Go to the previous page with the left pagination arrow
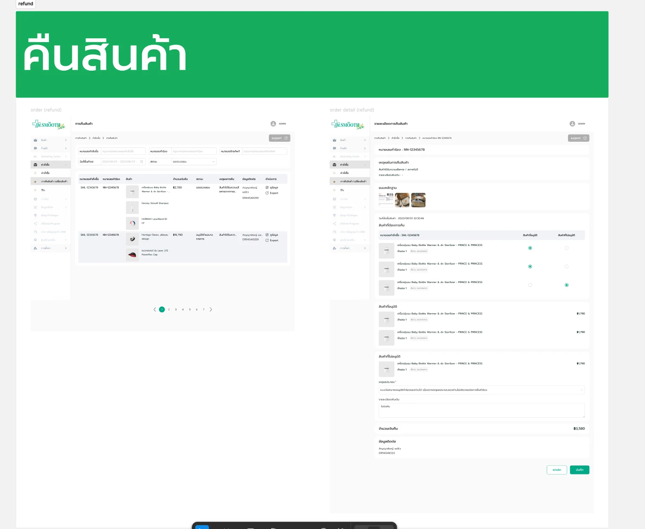Screen dimensions: 645x529 (x=154, y=309)
